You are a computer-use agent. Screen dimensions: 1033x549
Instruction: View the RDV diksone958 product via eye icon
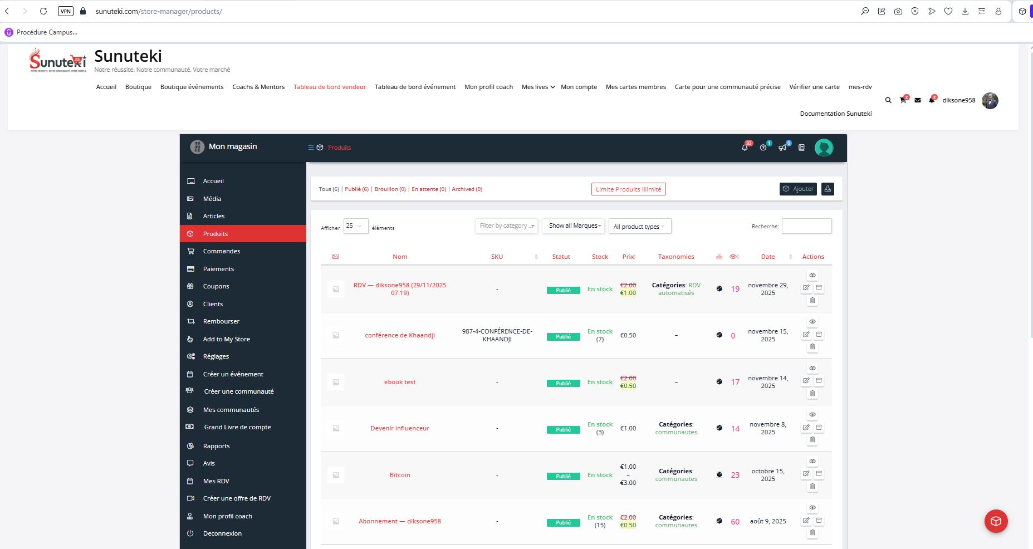click(812, 276)
